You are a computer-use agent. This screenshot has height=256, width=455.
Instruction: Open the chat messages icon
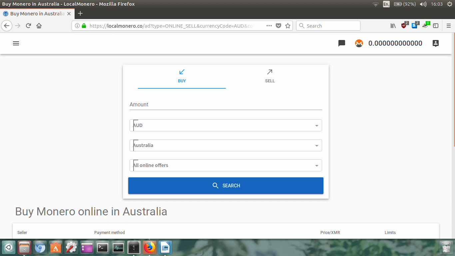pyautogui.click(x=342, y=43)
